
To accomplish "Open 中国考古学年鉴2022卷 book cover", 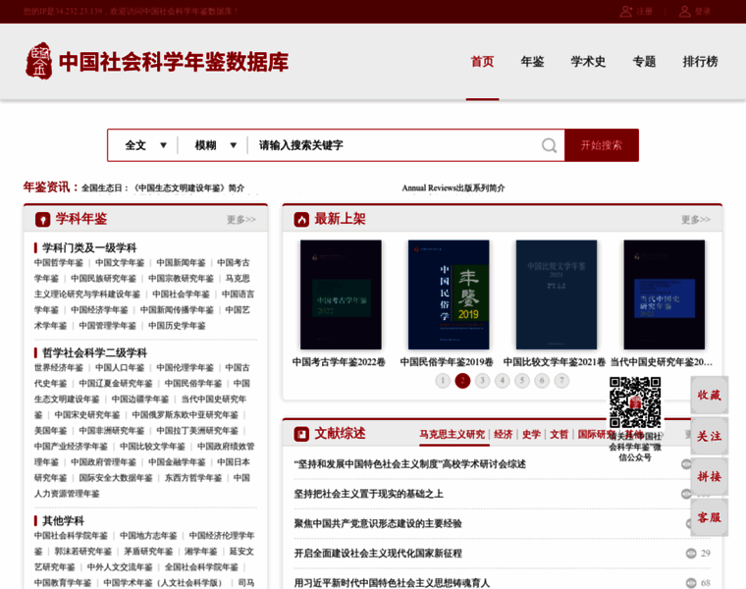I will (x=341, y=294).
